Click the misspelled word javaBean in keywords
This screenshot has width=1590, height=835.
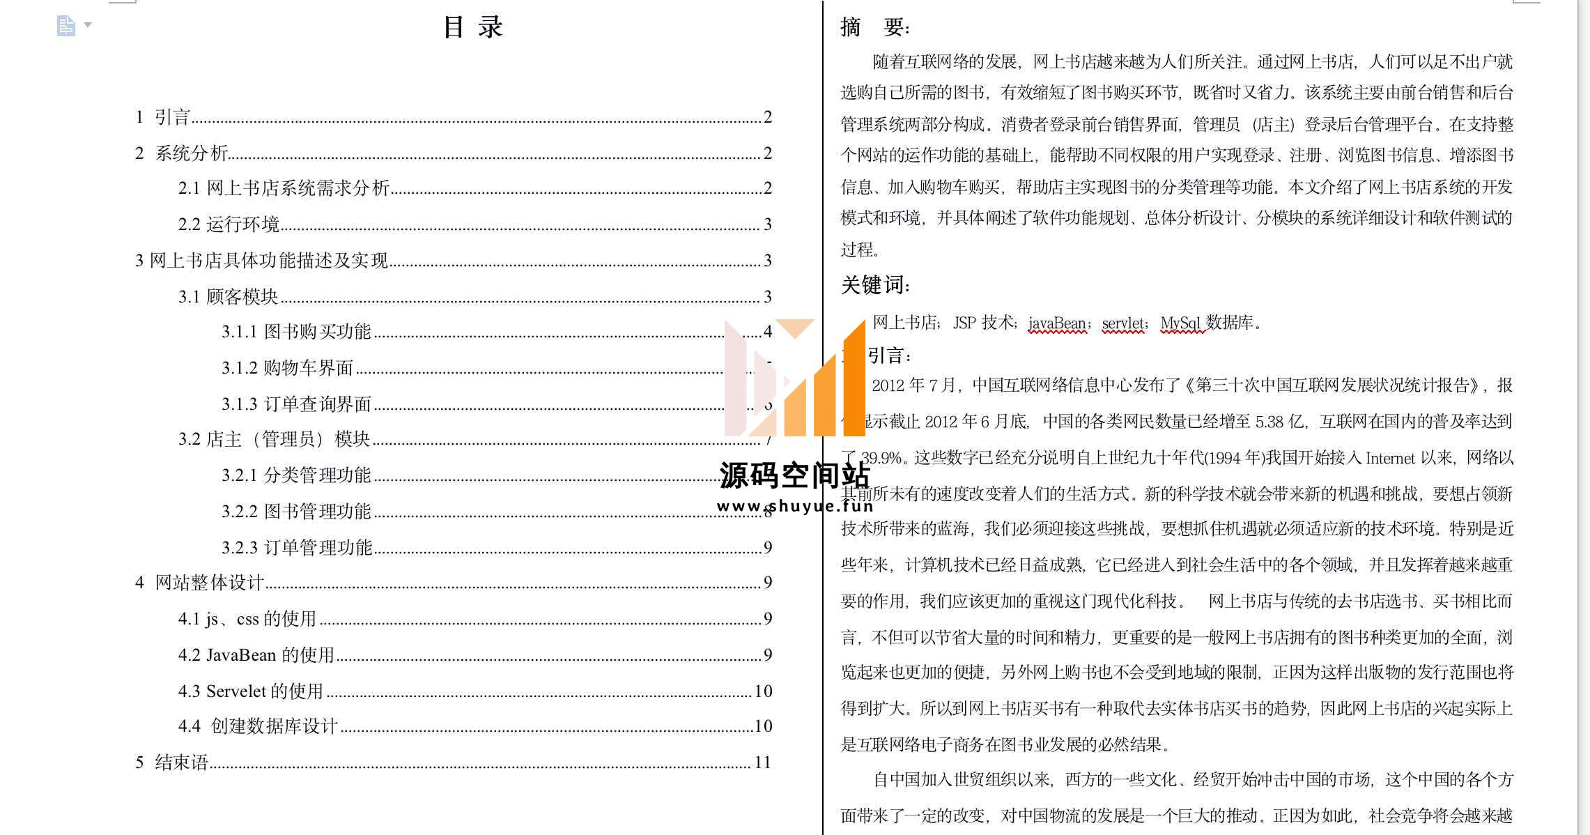pyautogui.click(x=1057, y=323)
